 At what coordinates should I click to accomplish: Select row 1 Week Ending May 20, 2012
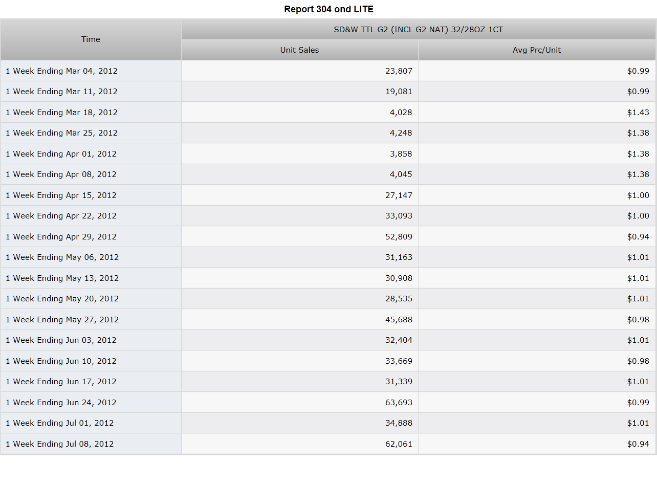coord(328,299)
